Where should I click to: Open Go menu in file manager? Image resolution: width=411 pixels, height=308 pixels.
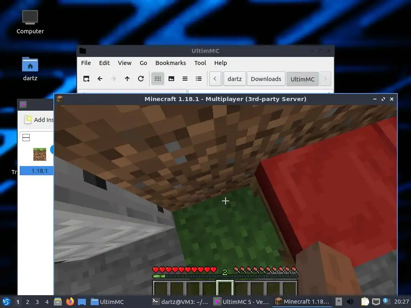[143, 63]
